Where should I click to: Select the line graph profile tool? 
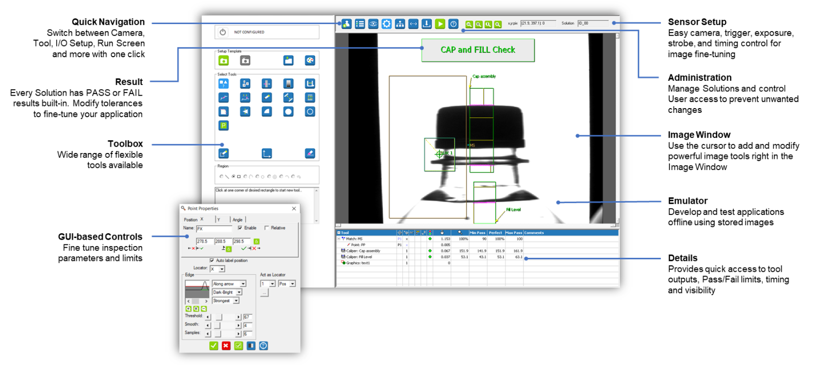[x=224, y=97]
